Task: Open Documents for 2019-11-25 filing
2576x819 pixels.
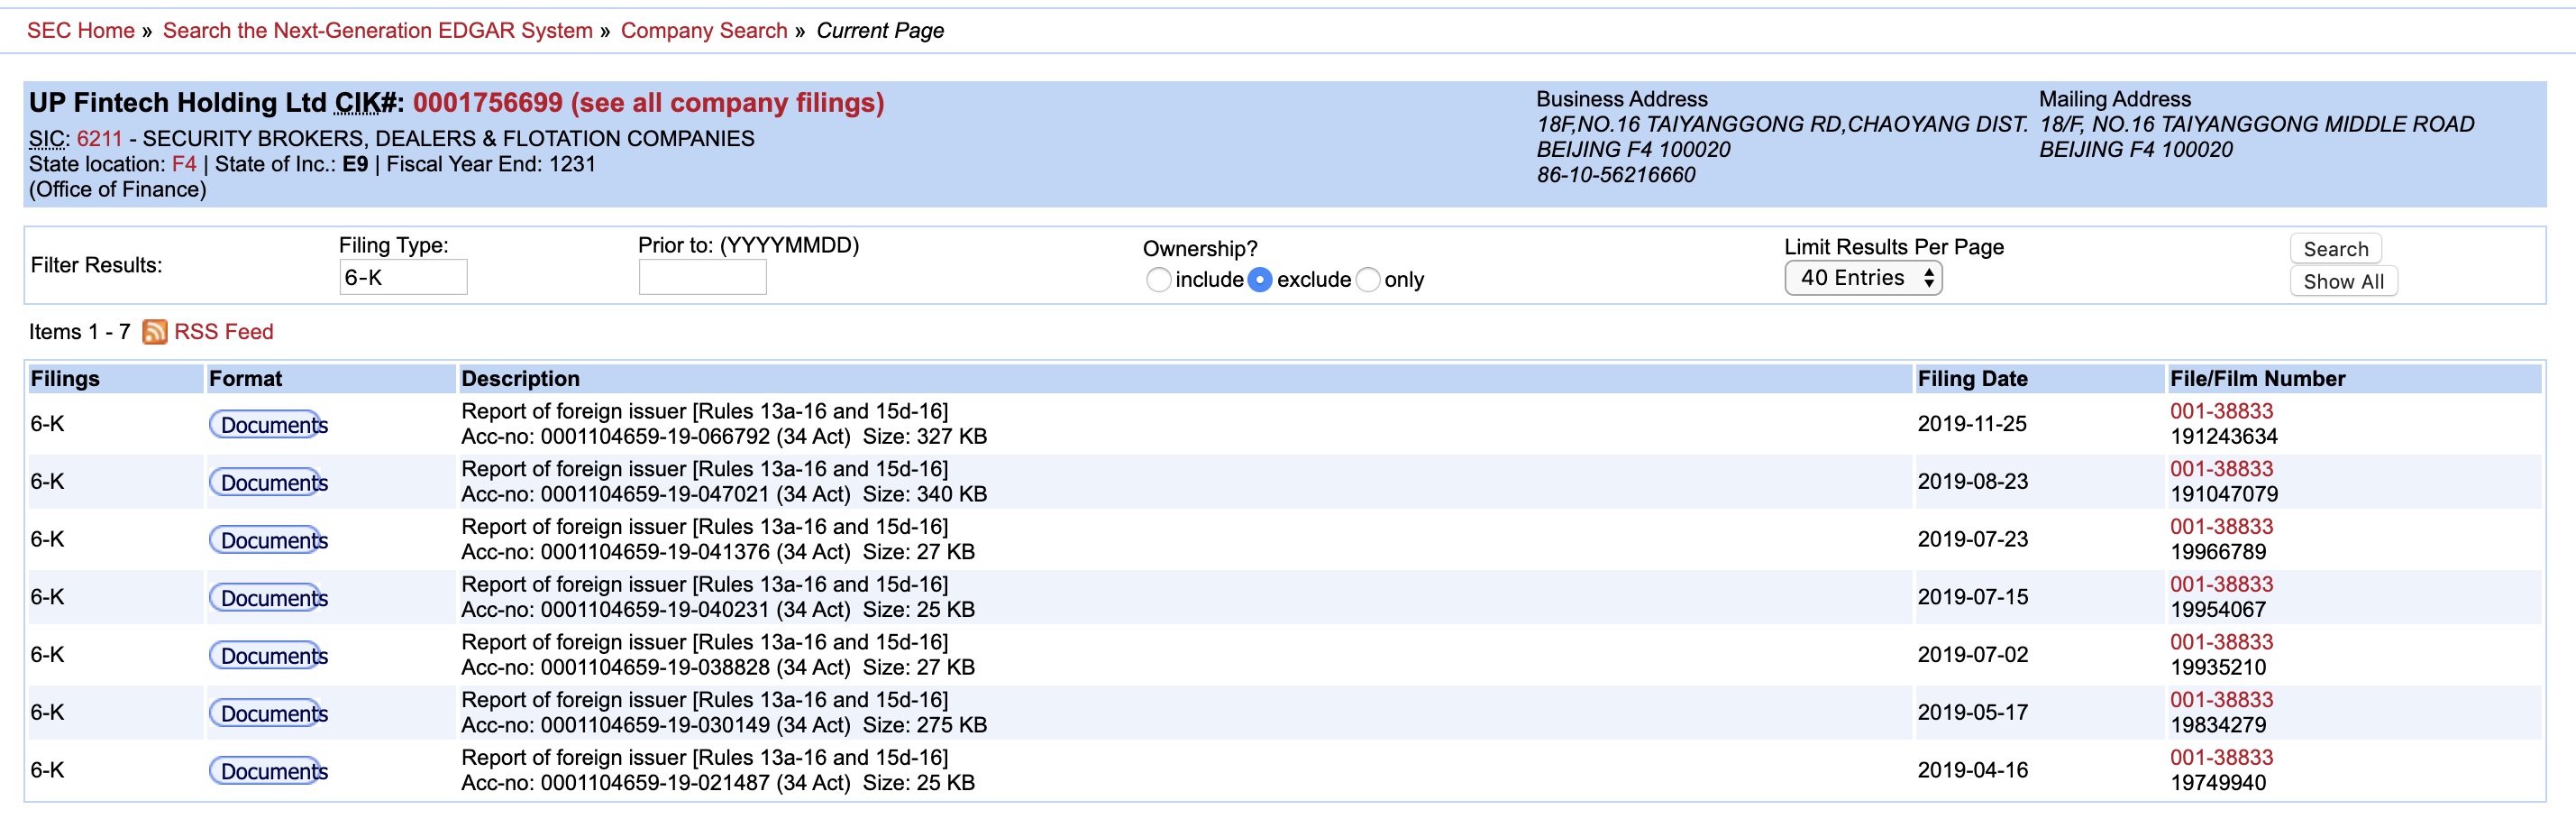Action: coord(268,425)
